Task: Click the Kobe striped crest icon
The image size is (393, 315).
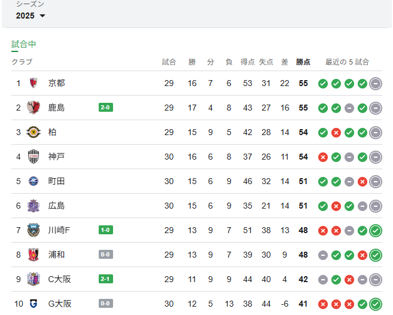Action: [33, 157]
